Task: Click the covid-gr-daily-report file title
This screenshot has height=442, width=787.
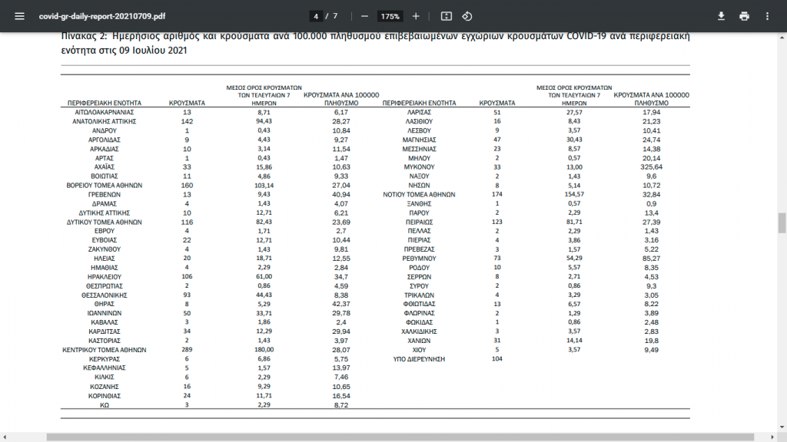Action: 102,16
